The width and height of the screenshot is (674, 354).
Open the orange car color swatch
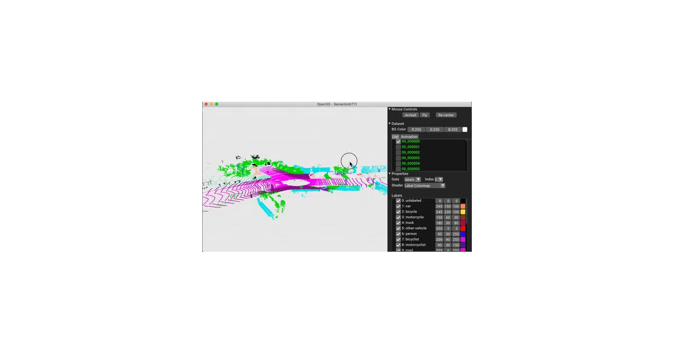click(x=463, y=206)
